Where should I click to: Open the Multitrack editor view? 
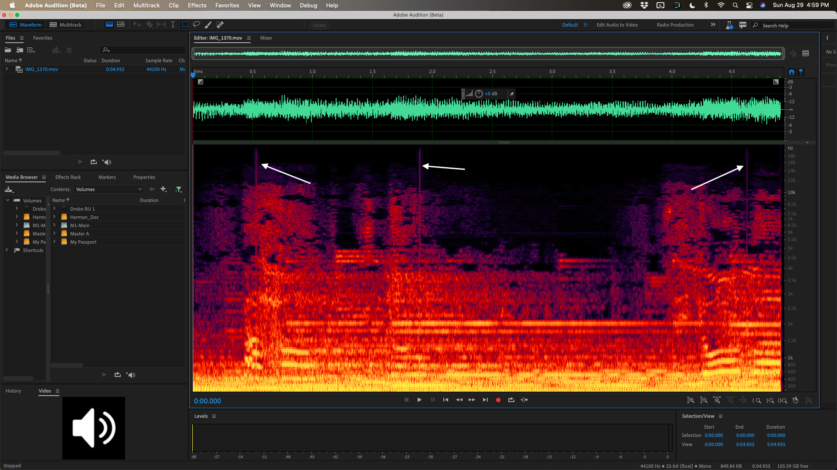point(66,25)
